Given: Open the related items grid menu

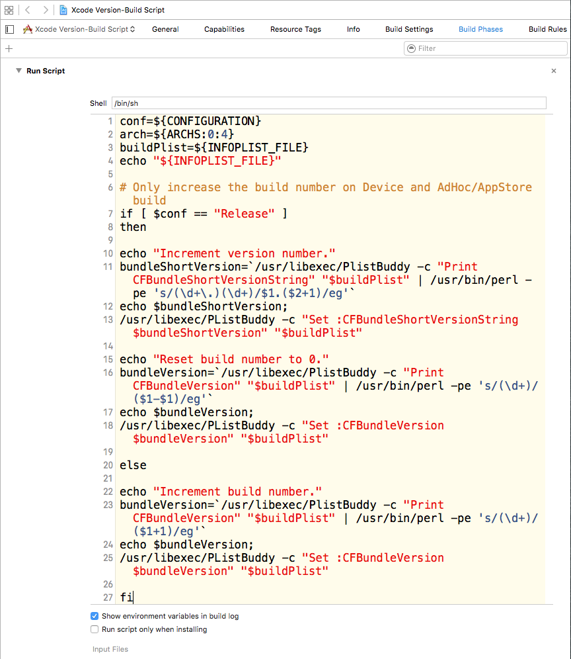Looking at the screenshot, I should coord(9,10).
